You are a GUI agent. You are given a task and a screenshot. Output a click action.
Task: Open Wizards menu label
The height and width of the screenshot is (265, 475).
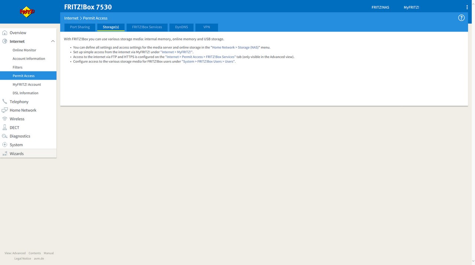pyautogui.click(x=17, y=154)
